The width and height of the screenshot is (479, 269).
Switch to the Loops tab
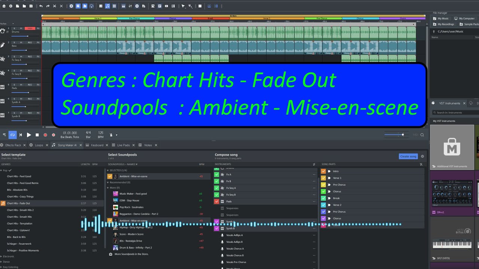[x=39, y=145]
